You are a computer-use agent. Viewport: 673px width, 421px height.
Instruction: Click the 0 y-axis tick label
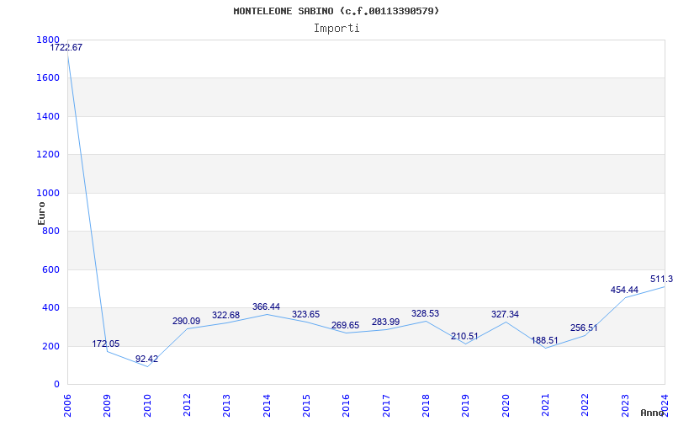click(x=56, y=385)
